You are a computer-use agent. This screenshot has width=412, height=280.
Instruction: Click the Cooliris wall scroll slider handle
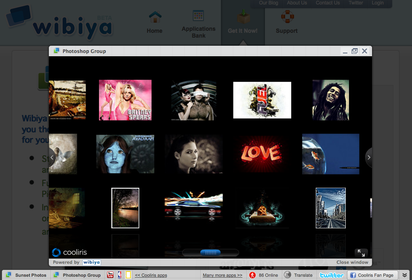coord(210,252)
